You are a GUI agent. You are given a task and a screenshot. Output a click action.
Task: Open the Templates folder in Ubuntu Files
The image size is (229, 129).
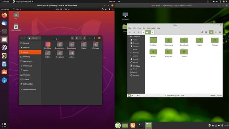point(60,54)
